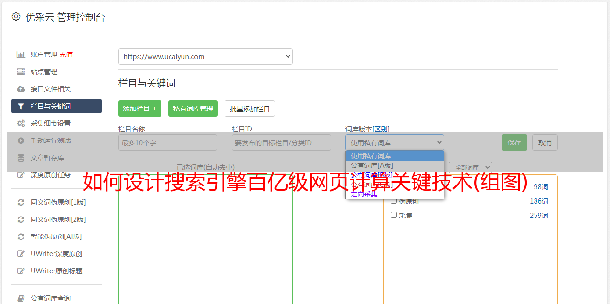Viewport: 610px width, 304px height.
Task: Click the 98词 count
Action: tap(541, 187)
